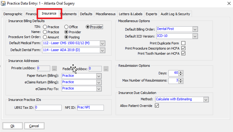This screenshot has width=233, height=132.
Task: Click the Days value field
Action: pos(174,73)
